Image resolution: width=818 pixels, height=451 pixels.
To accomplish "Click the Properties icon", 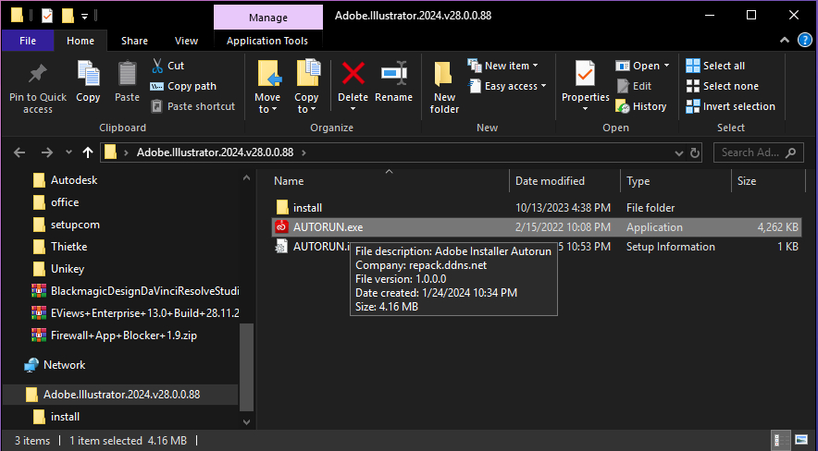I will point(586,74).
